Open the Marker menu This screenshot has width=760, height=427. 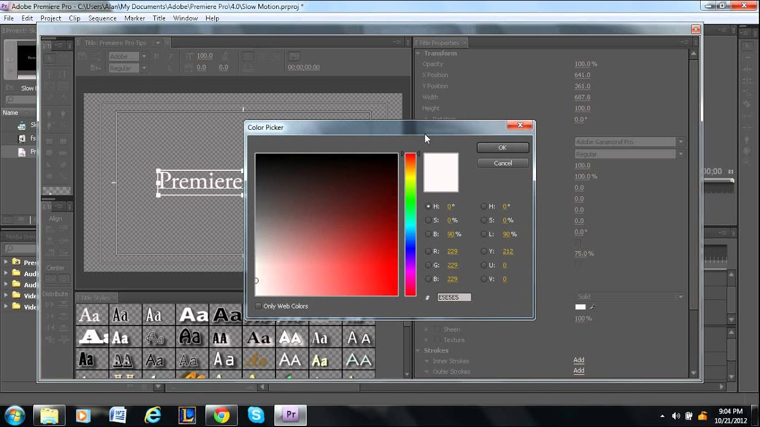[x=135, y=18]
